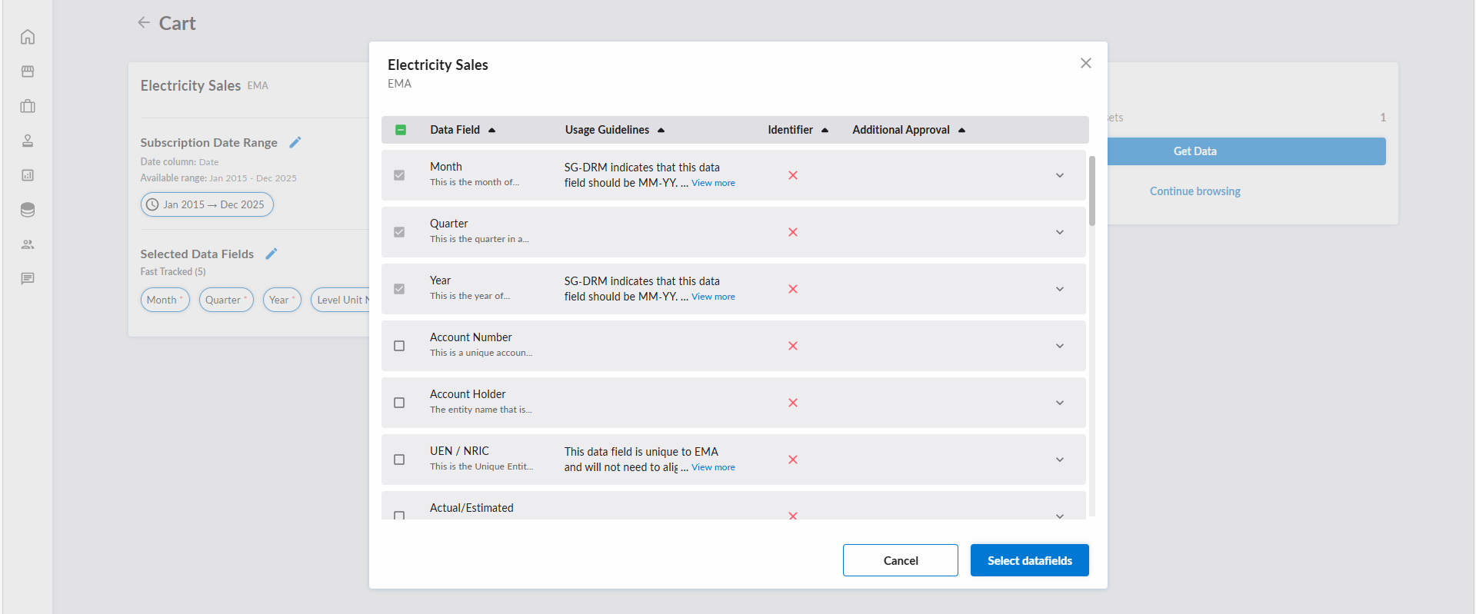The height and width of the screenshot is (614, 1476).
Task: Check the UEN / NRIC field checkbox
Action: 399,460
